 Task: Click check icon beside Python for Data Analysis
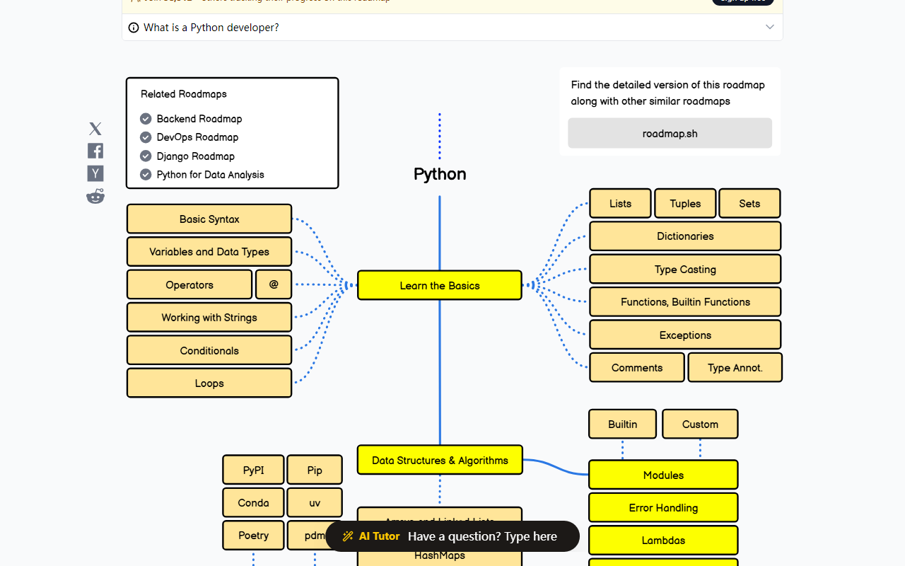tap(146, 175)
